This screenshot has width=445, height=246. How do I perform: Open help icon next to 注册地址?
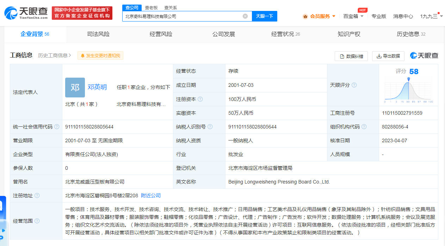pos(37,196)
